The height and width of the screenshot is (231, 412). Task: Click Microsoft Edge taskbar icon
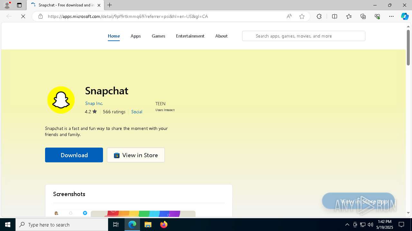132,225
